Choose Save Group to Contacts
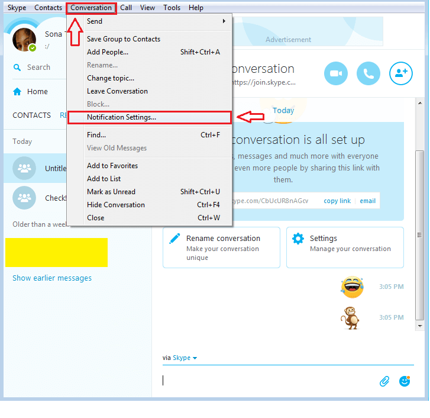This screenshot has width=430, height=418. coord(150,39)
